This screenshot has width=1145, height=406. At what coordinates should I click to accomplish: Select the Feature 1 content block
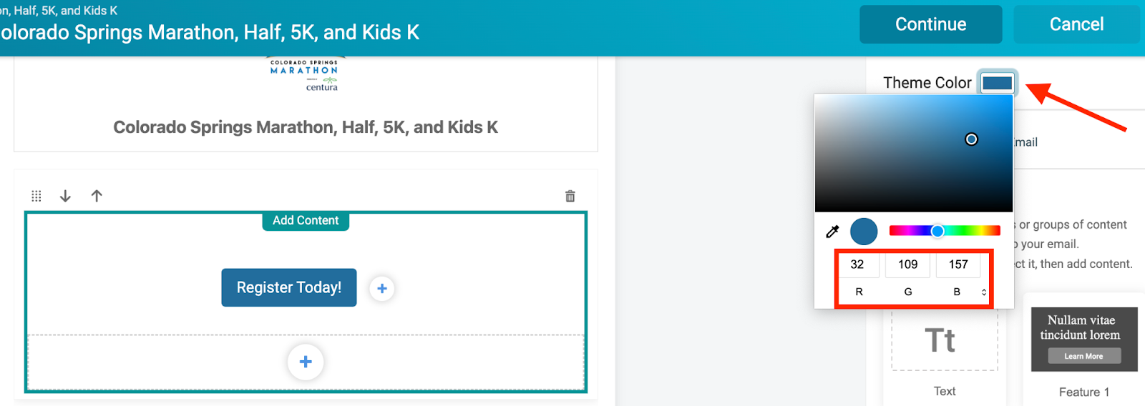pos(1083,350)
